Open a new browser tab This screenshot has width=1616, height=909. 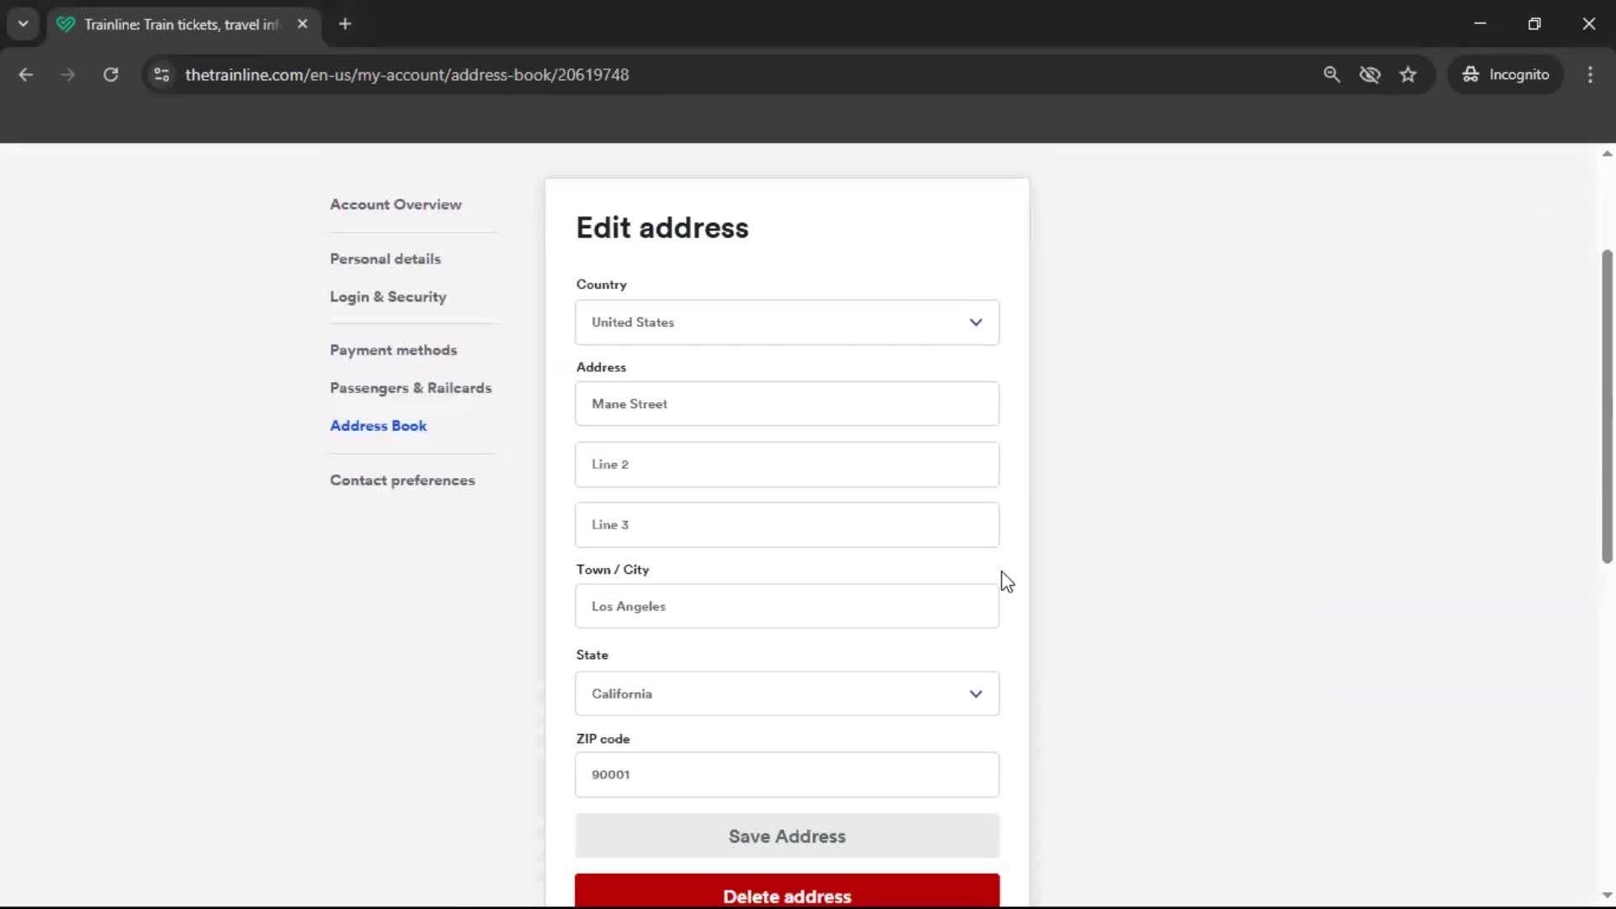pos(345,24)
